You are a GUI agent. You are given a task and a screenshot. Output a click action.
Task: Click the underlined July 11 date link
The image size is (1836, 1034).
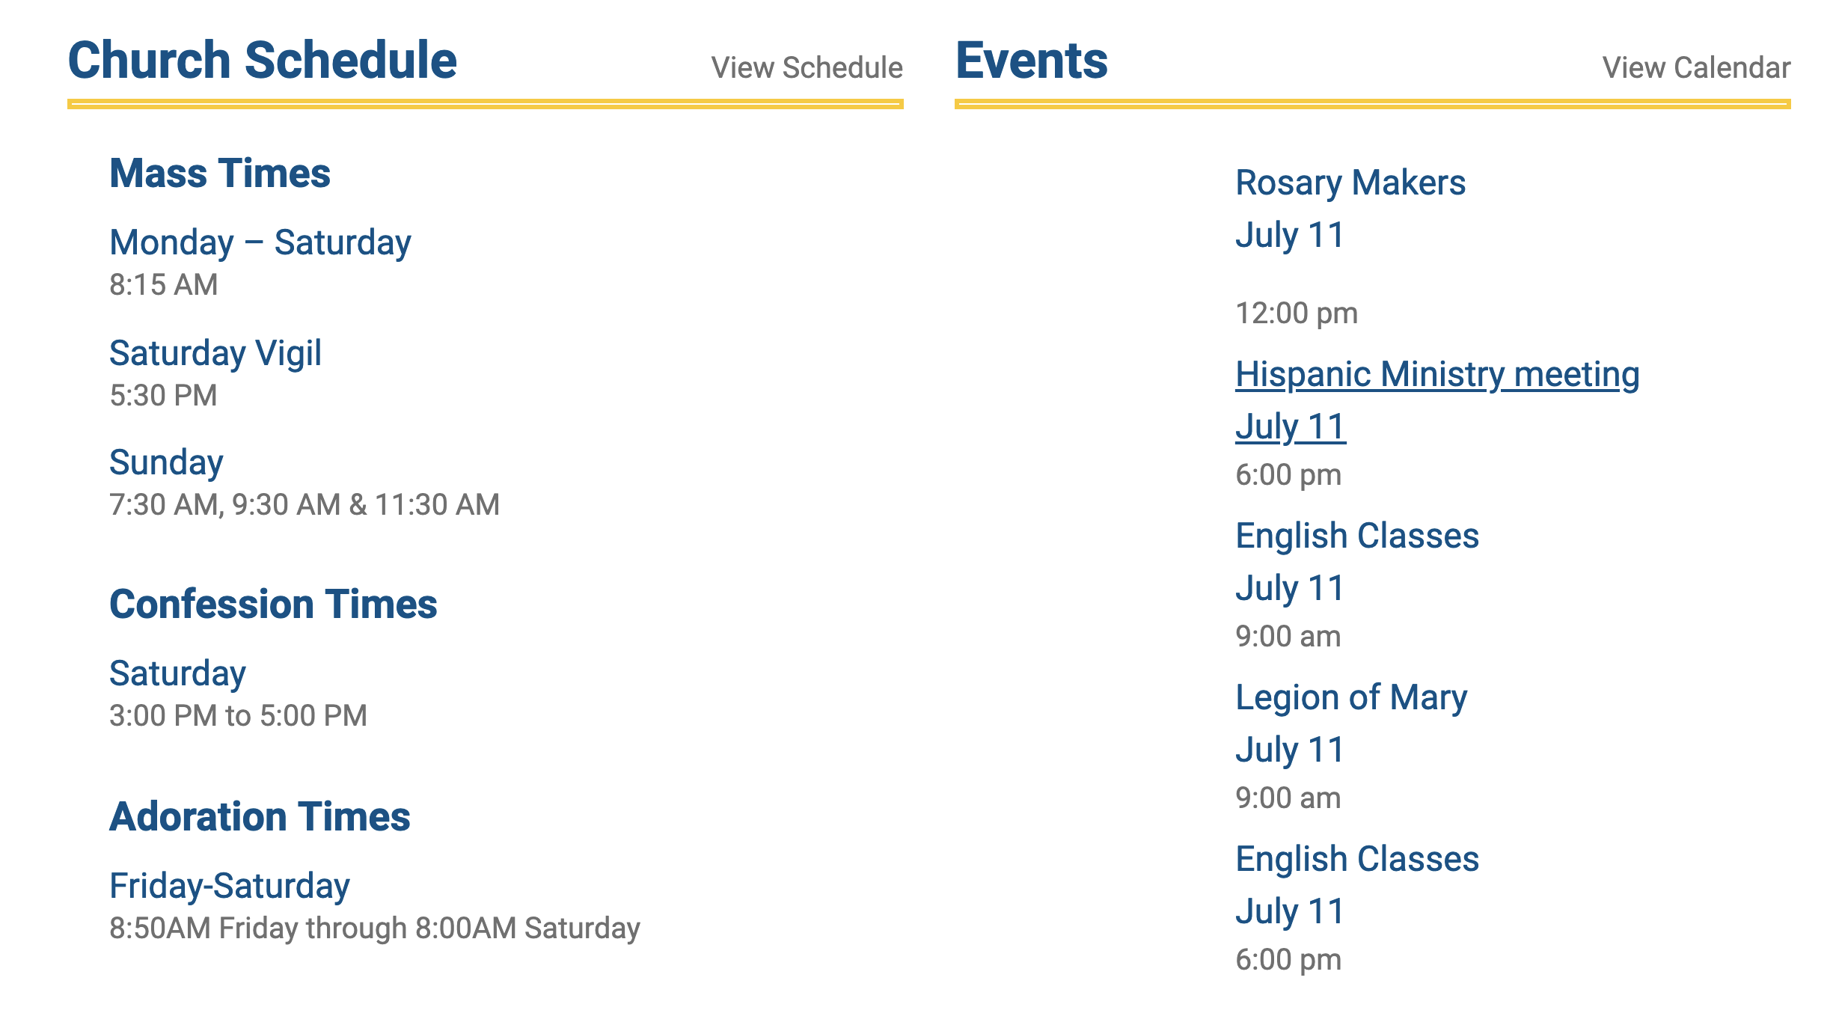pos(1290,426)
